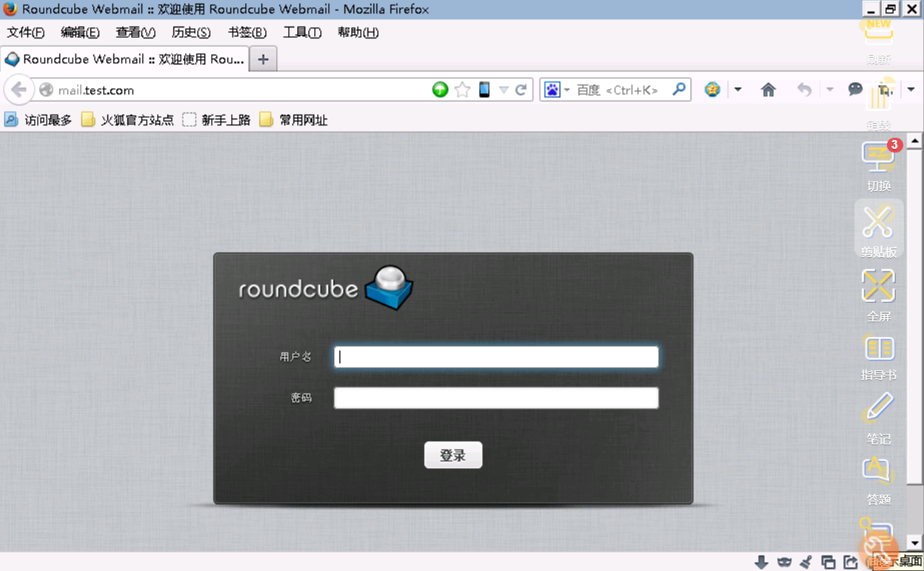
Task: Open the 火狐官方站点 bookmark folder
Action: [x=128, y=120]
